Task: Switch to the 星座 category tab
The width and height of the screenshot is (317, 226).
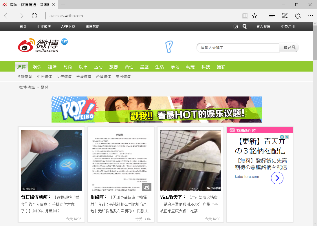Action: (x=144, y=67)
